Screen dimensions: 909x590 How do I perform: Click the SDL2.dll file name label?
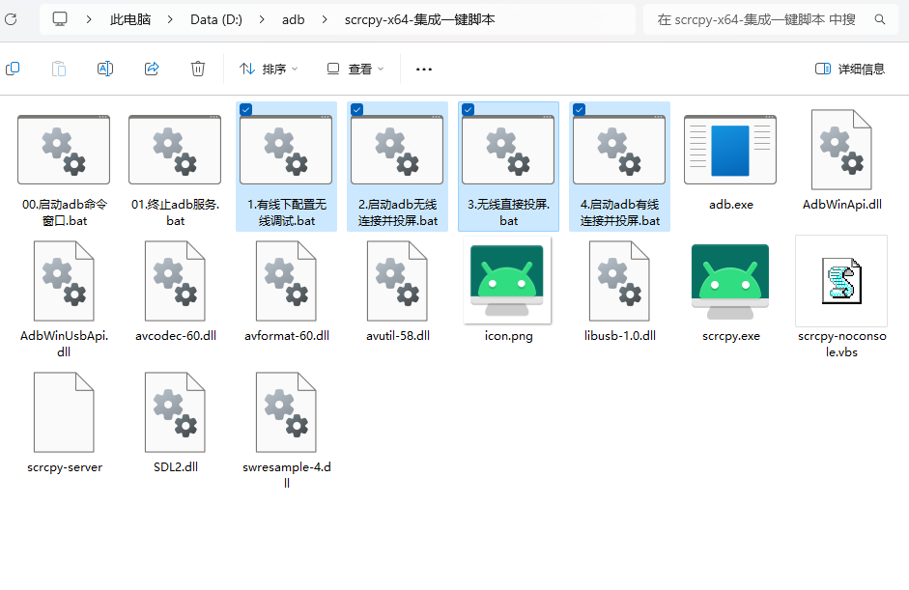tap(176, 467)
